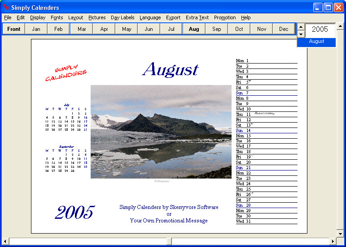Select the Oct month button
The width and height of the screenshot is (346, 247).
pyautogui.click(x=239, y=29)
